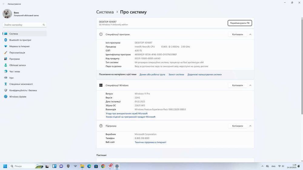
Task: Select the edition value Windows 11 Pro
Action: click(x=142, y=94)
